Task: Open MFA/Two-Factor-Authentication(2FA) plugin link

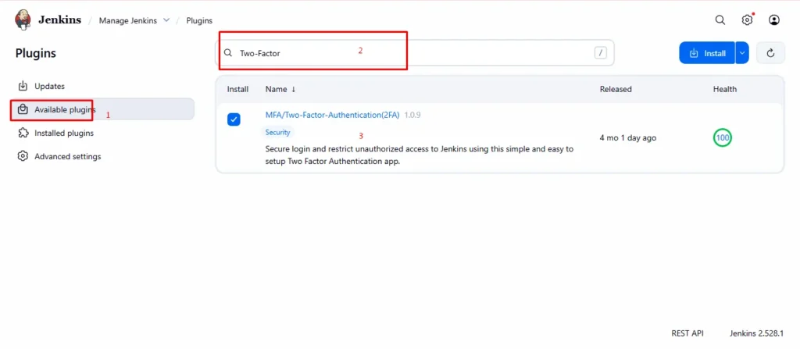Action: point(332,115)
